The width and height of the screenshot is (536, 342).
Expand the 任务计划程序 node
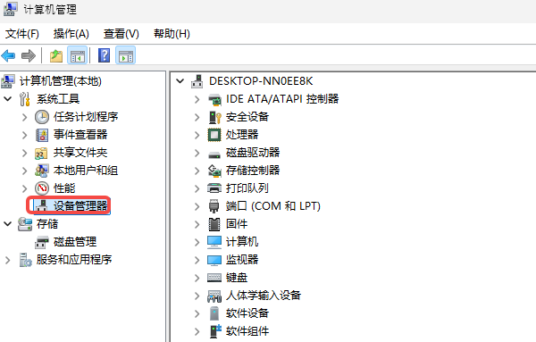pyautogui.click(x=25, y=117)
